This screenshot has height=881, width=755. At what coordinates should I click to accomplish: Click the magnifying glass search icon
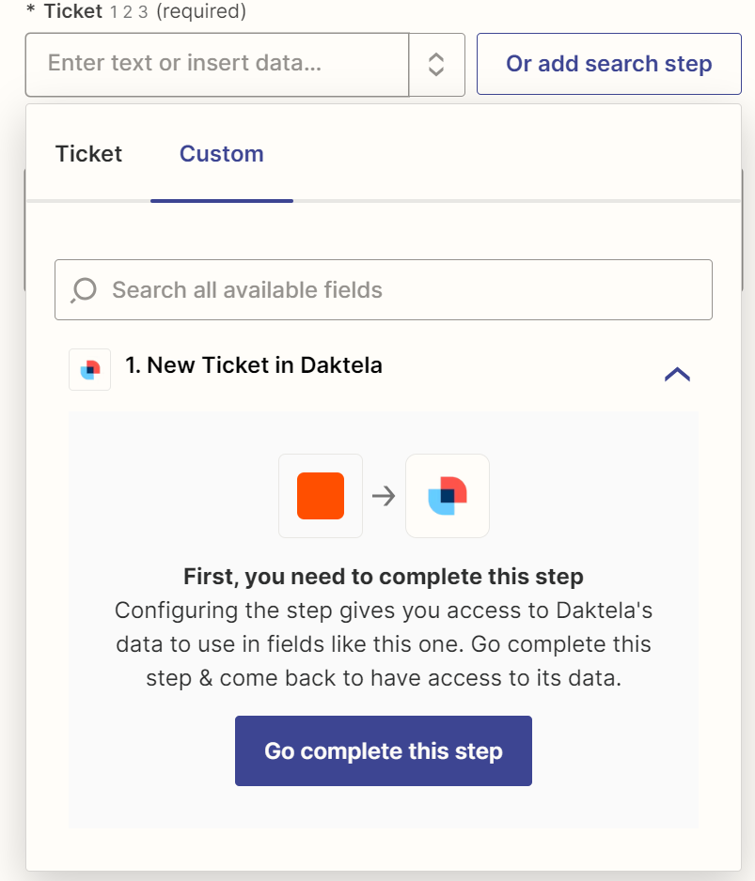(x=85, y=289)
